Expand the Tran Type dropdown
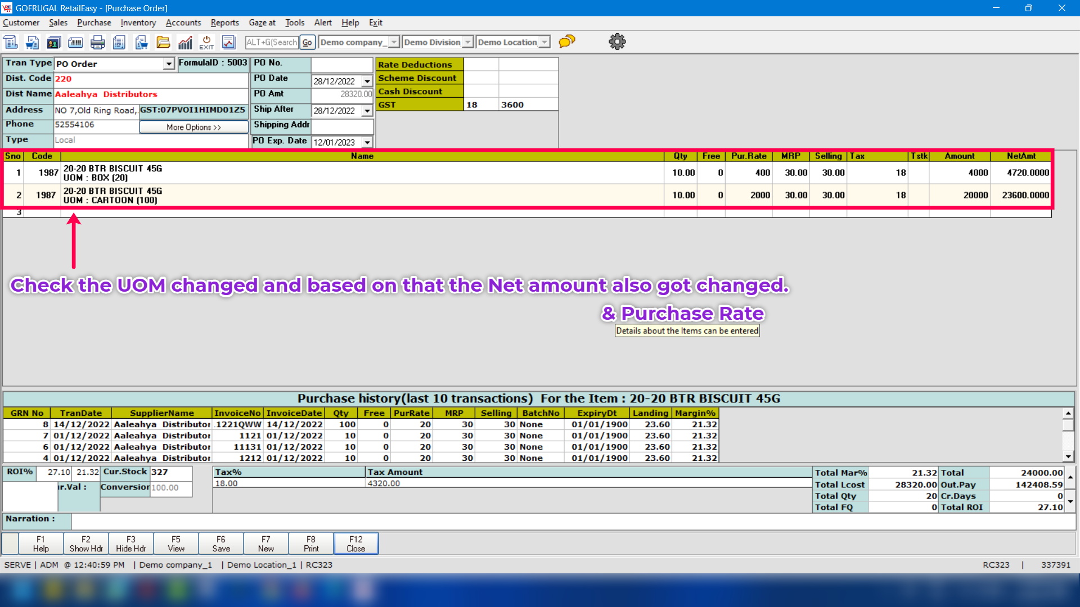The height and width of the screenshot is (607, 1080). point(168,64)
